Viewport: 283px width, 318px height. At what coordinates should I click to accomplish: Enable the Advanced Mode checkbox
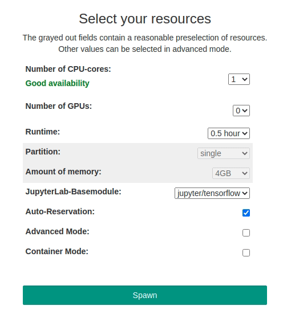[x=246, y=233]
